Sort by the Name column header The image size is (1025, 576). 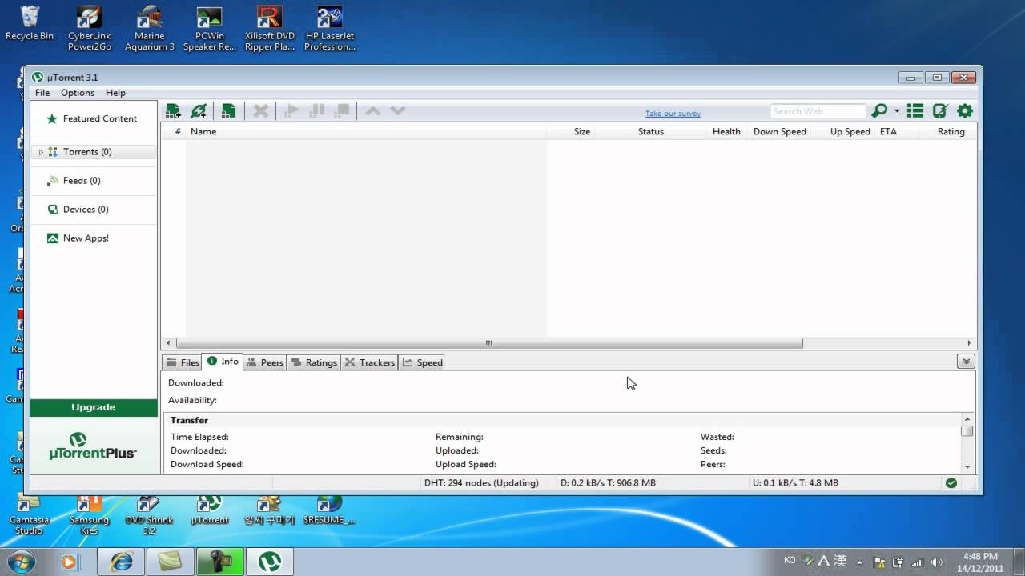point(366,131)
